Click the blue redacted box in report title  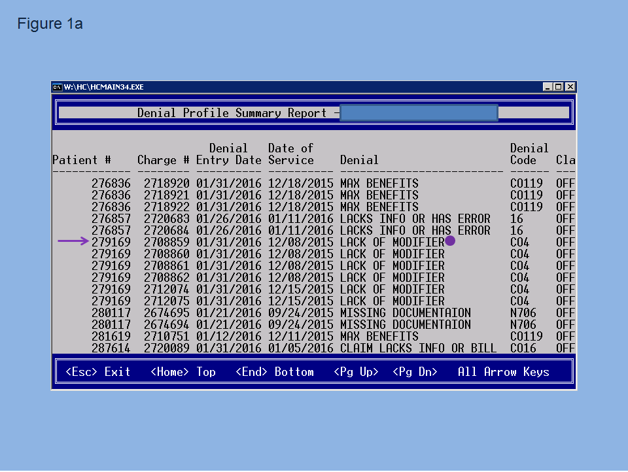419,113
